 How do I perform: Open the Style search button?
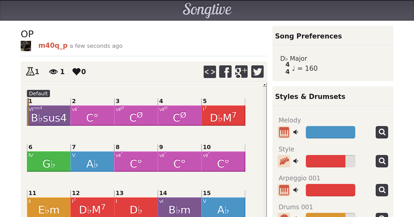click(x=382, y=161)
